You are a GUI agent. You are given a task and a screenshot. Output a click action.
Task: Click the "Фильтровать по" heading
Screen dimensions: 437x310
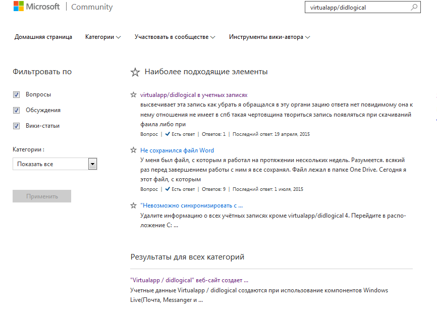42,72
